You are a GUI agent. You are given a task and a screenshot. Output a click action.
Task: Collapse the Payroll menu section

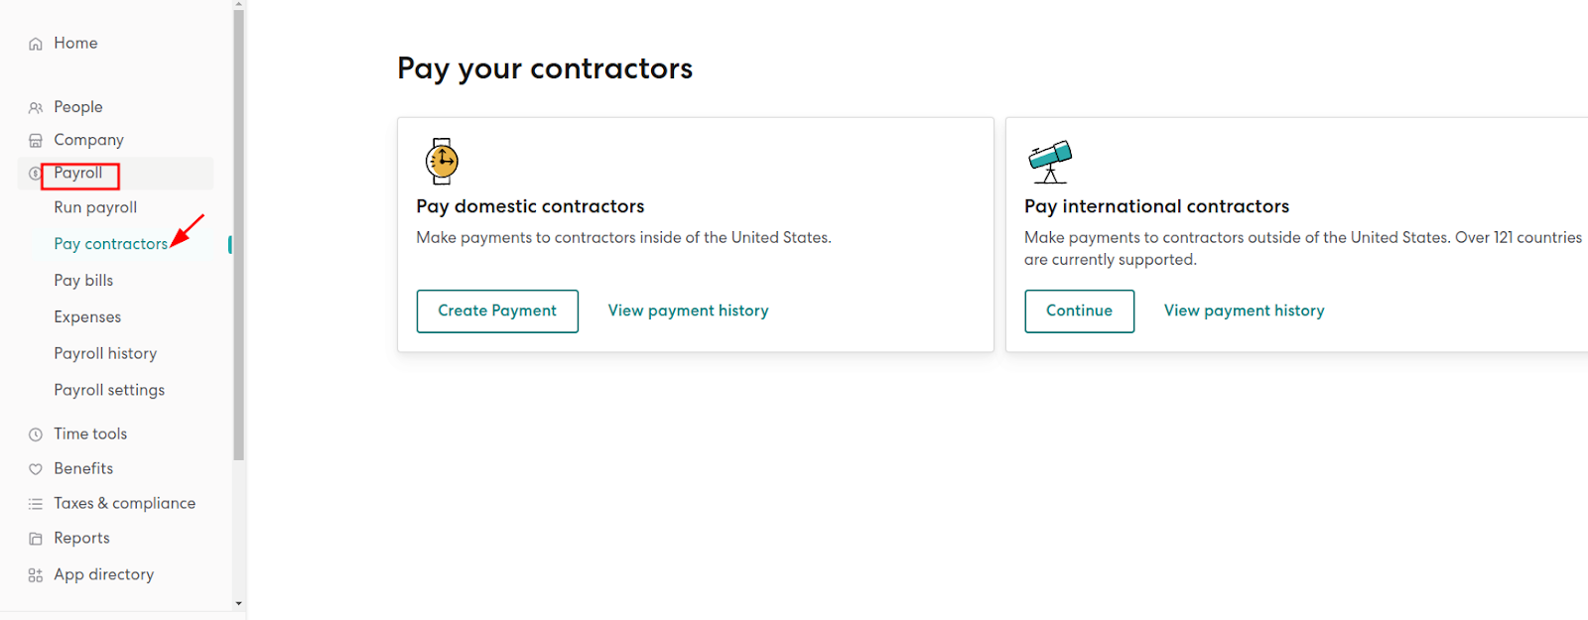(x=78, y=174)
